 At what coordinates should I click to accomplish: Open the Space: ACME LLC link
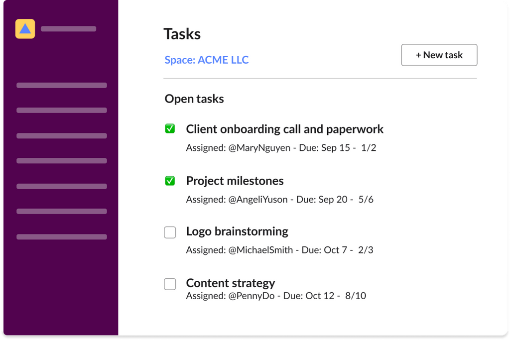[207, 60]
